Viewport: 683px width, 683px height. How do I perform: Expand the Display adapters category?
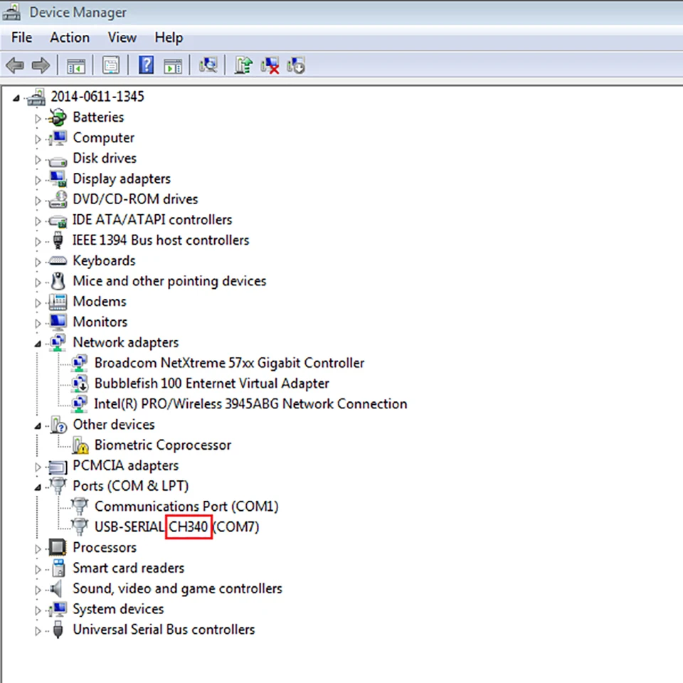pyautogui.click(x=38, y=179)
